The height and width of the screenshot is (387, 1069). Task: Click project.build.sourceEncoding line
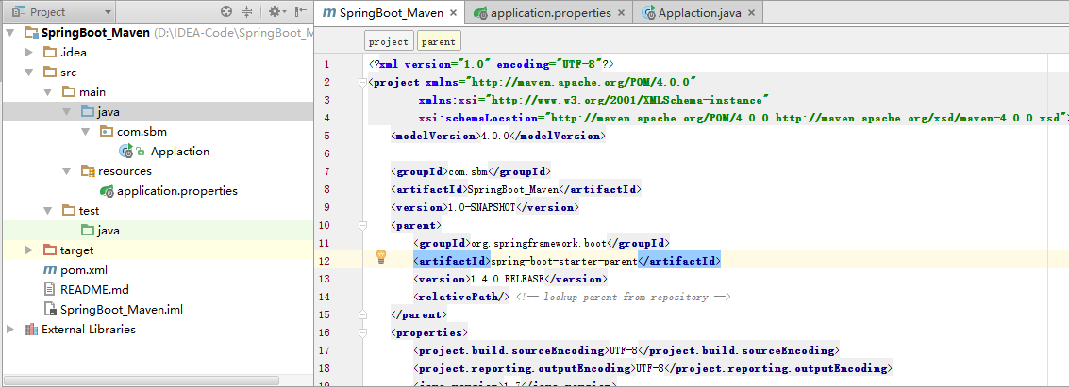coord(626,350)
